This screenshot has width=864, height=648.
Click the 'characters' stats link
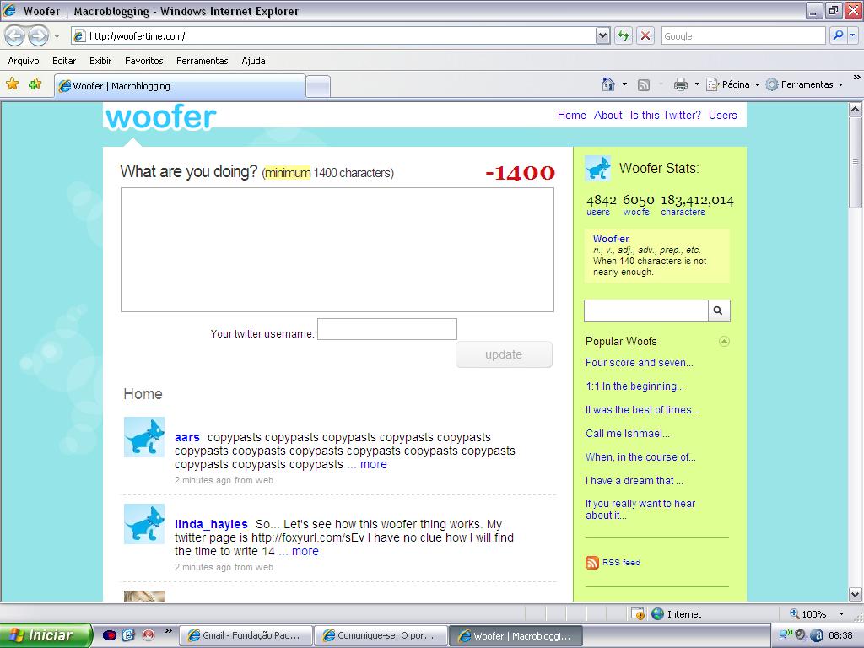pyautogui.click(x=683, y=212)
